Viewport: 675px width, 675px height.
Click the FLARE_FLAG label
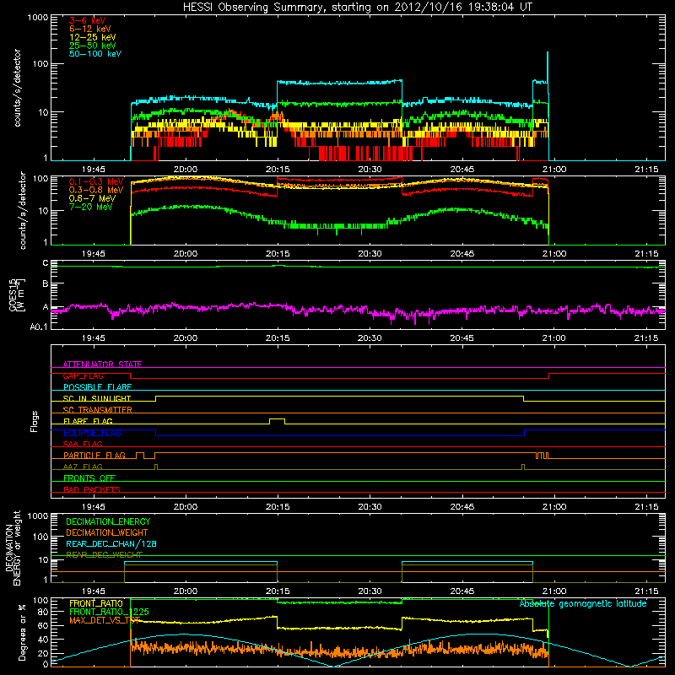(88, 421)
